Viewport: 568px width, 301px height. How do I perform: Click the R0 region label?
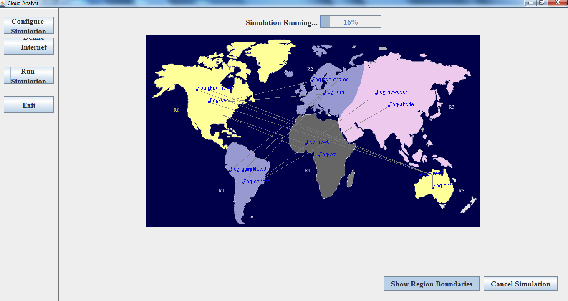(177, 110)
